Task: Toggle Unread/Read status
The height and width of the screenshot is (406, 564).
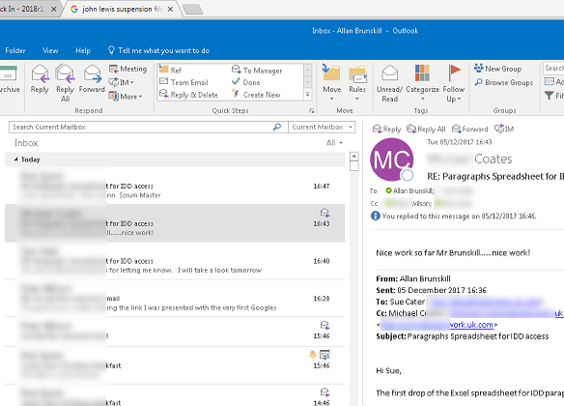Action: pyautogui.click(x=389, y=83)
